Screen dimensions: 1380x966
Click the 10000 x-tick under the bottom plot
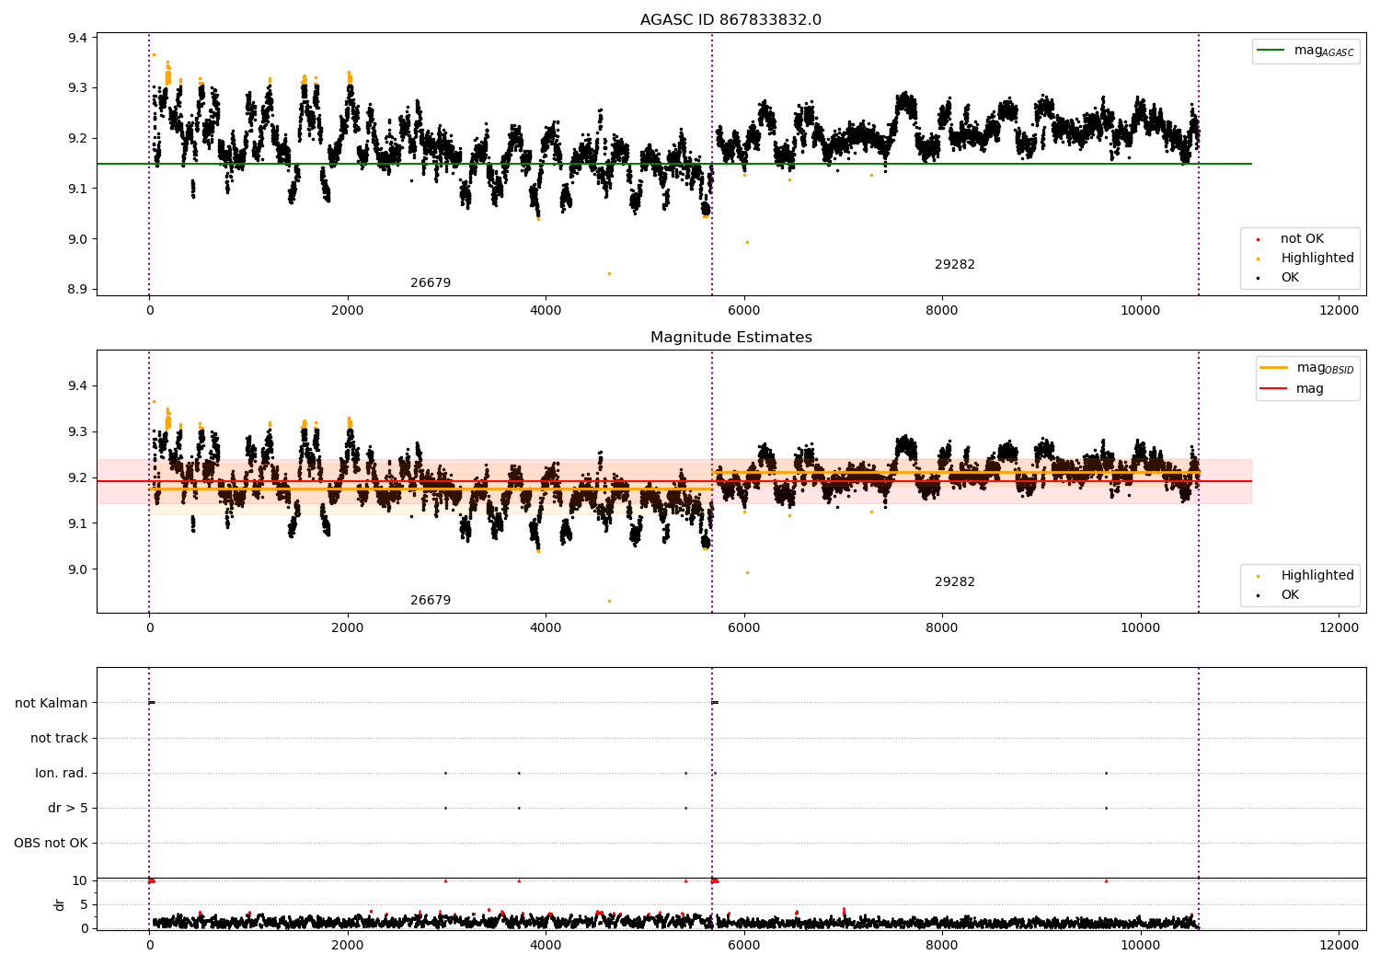(1141, 946)
